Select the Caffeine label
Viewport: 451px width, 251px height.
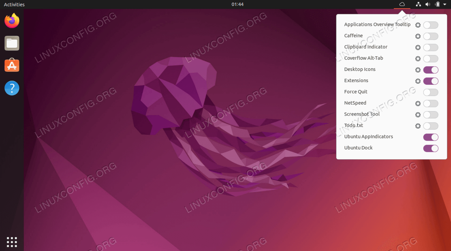354,36
